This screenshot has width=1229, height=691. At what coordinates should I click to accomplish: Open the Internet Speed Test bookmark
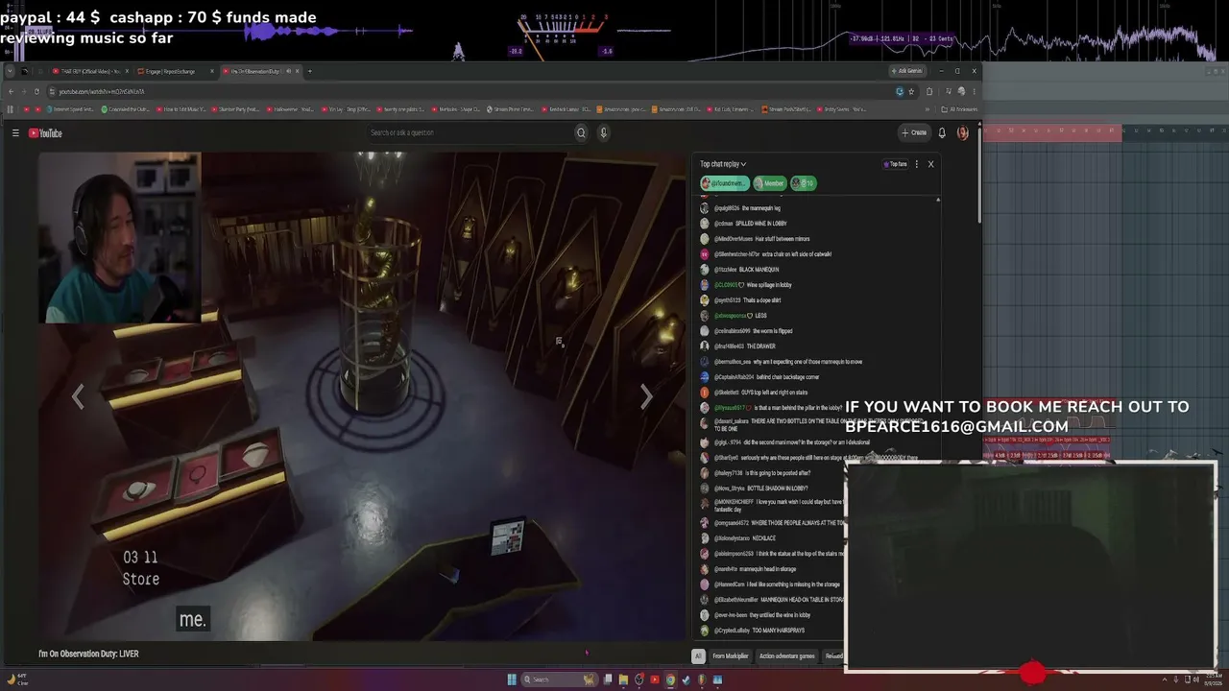[72, 109]
